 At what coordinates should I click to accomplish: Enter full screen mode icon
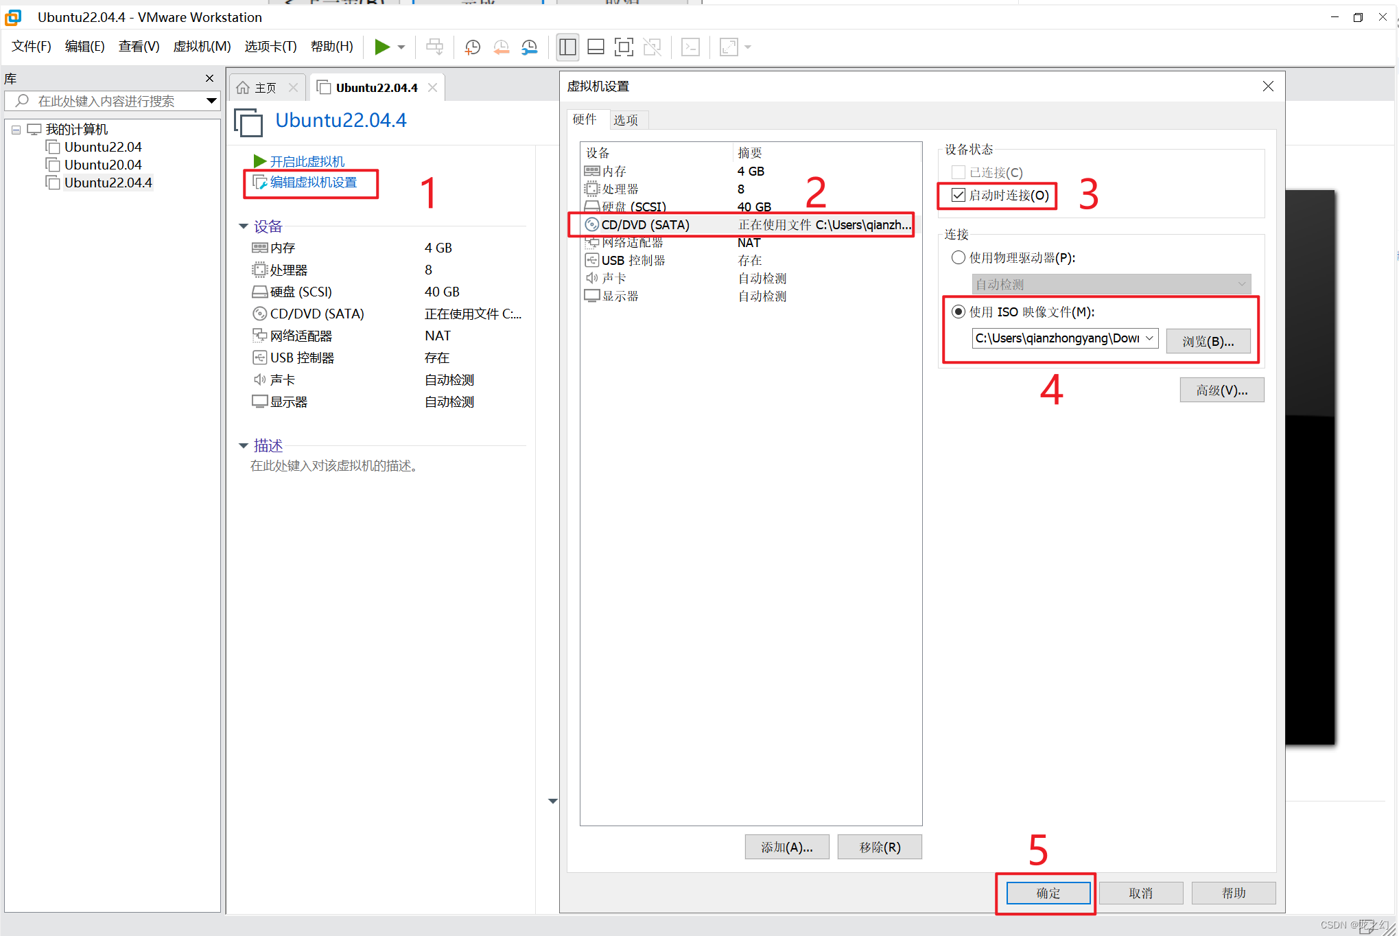point(624,47)
